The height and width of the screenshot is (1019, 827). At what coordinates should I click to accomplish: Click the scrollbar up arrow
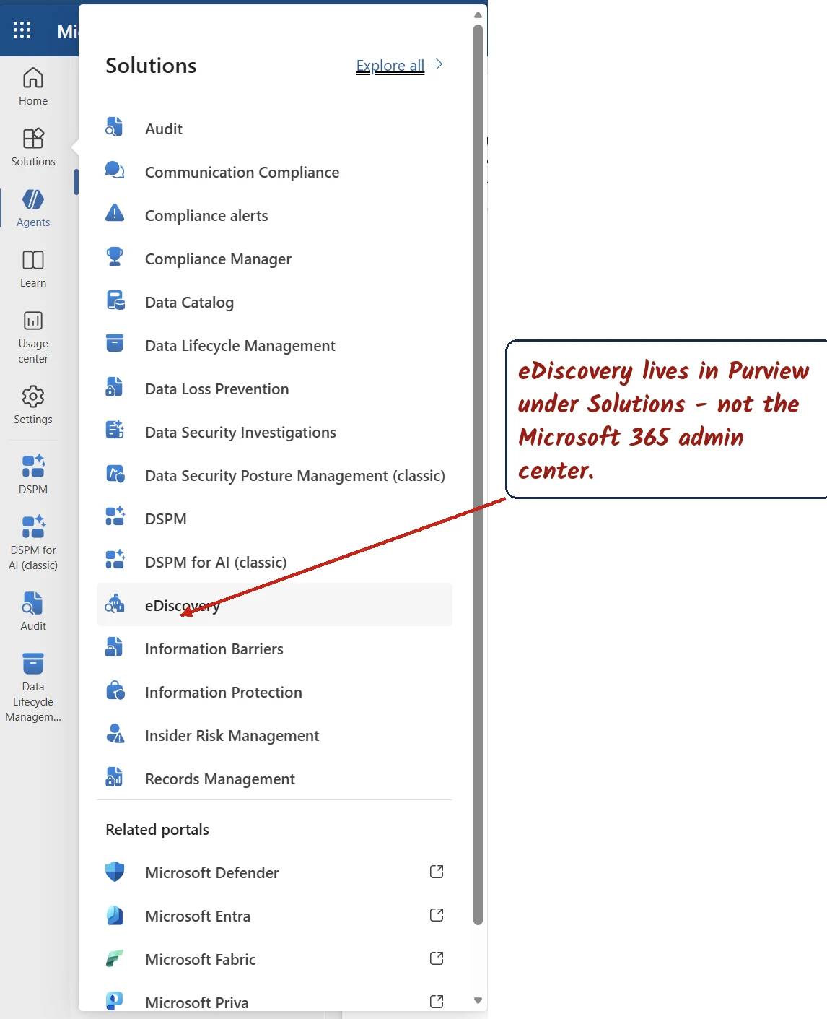(478, 14)
